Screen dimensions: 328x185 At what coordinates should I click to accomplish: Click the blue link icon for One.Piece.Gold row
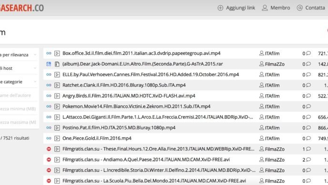coord(49,138)
